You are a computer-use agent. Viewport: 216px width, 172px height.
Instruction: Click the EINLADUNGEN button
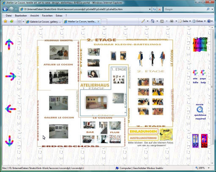click(143, 131)
